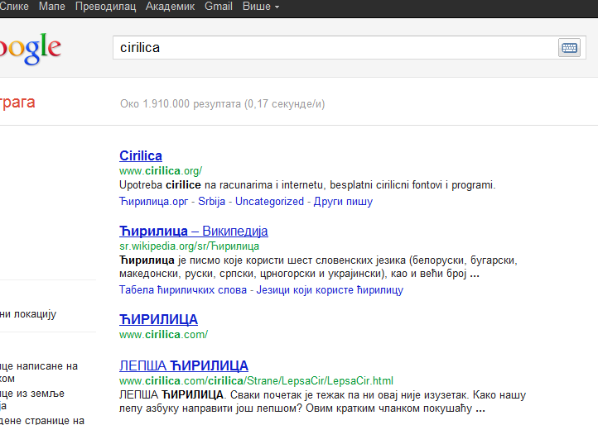The height and width of the screenshot is (425, 598).
Task: Open the Ћирилица.орг sitelink
Action: [x=154, y=201]
